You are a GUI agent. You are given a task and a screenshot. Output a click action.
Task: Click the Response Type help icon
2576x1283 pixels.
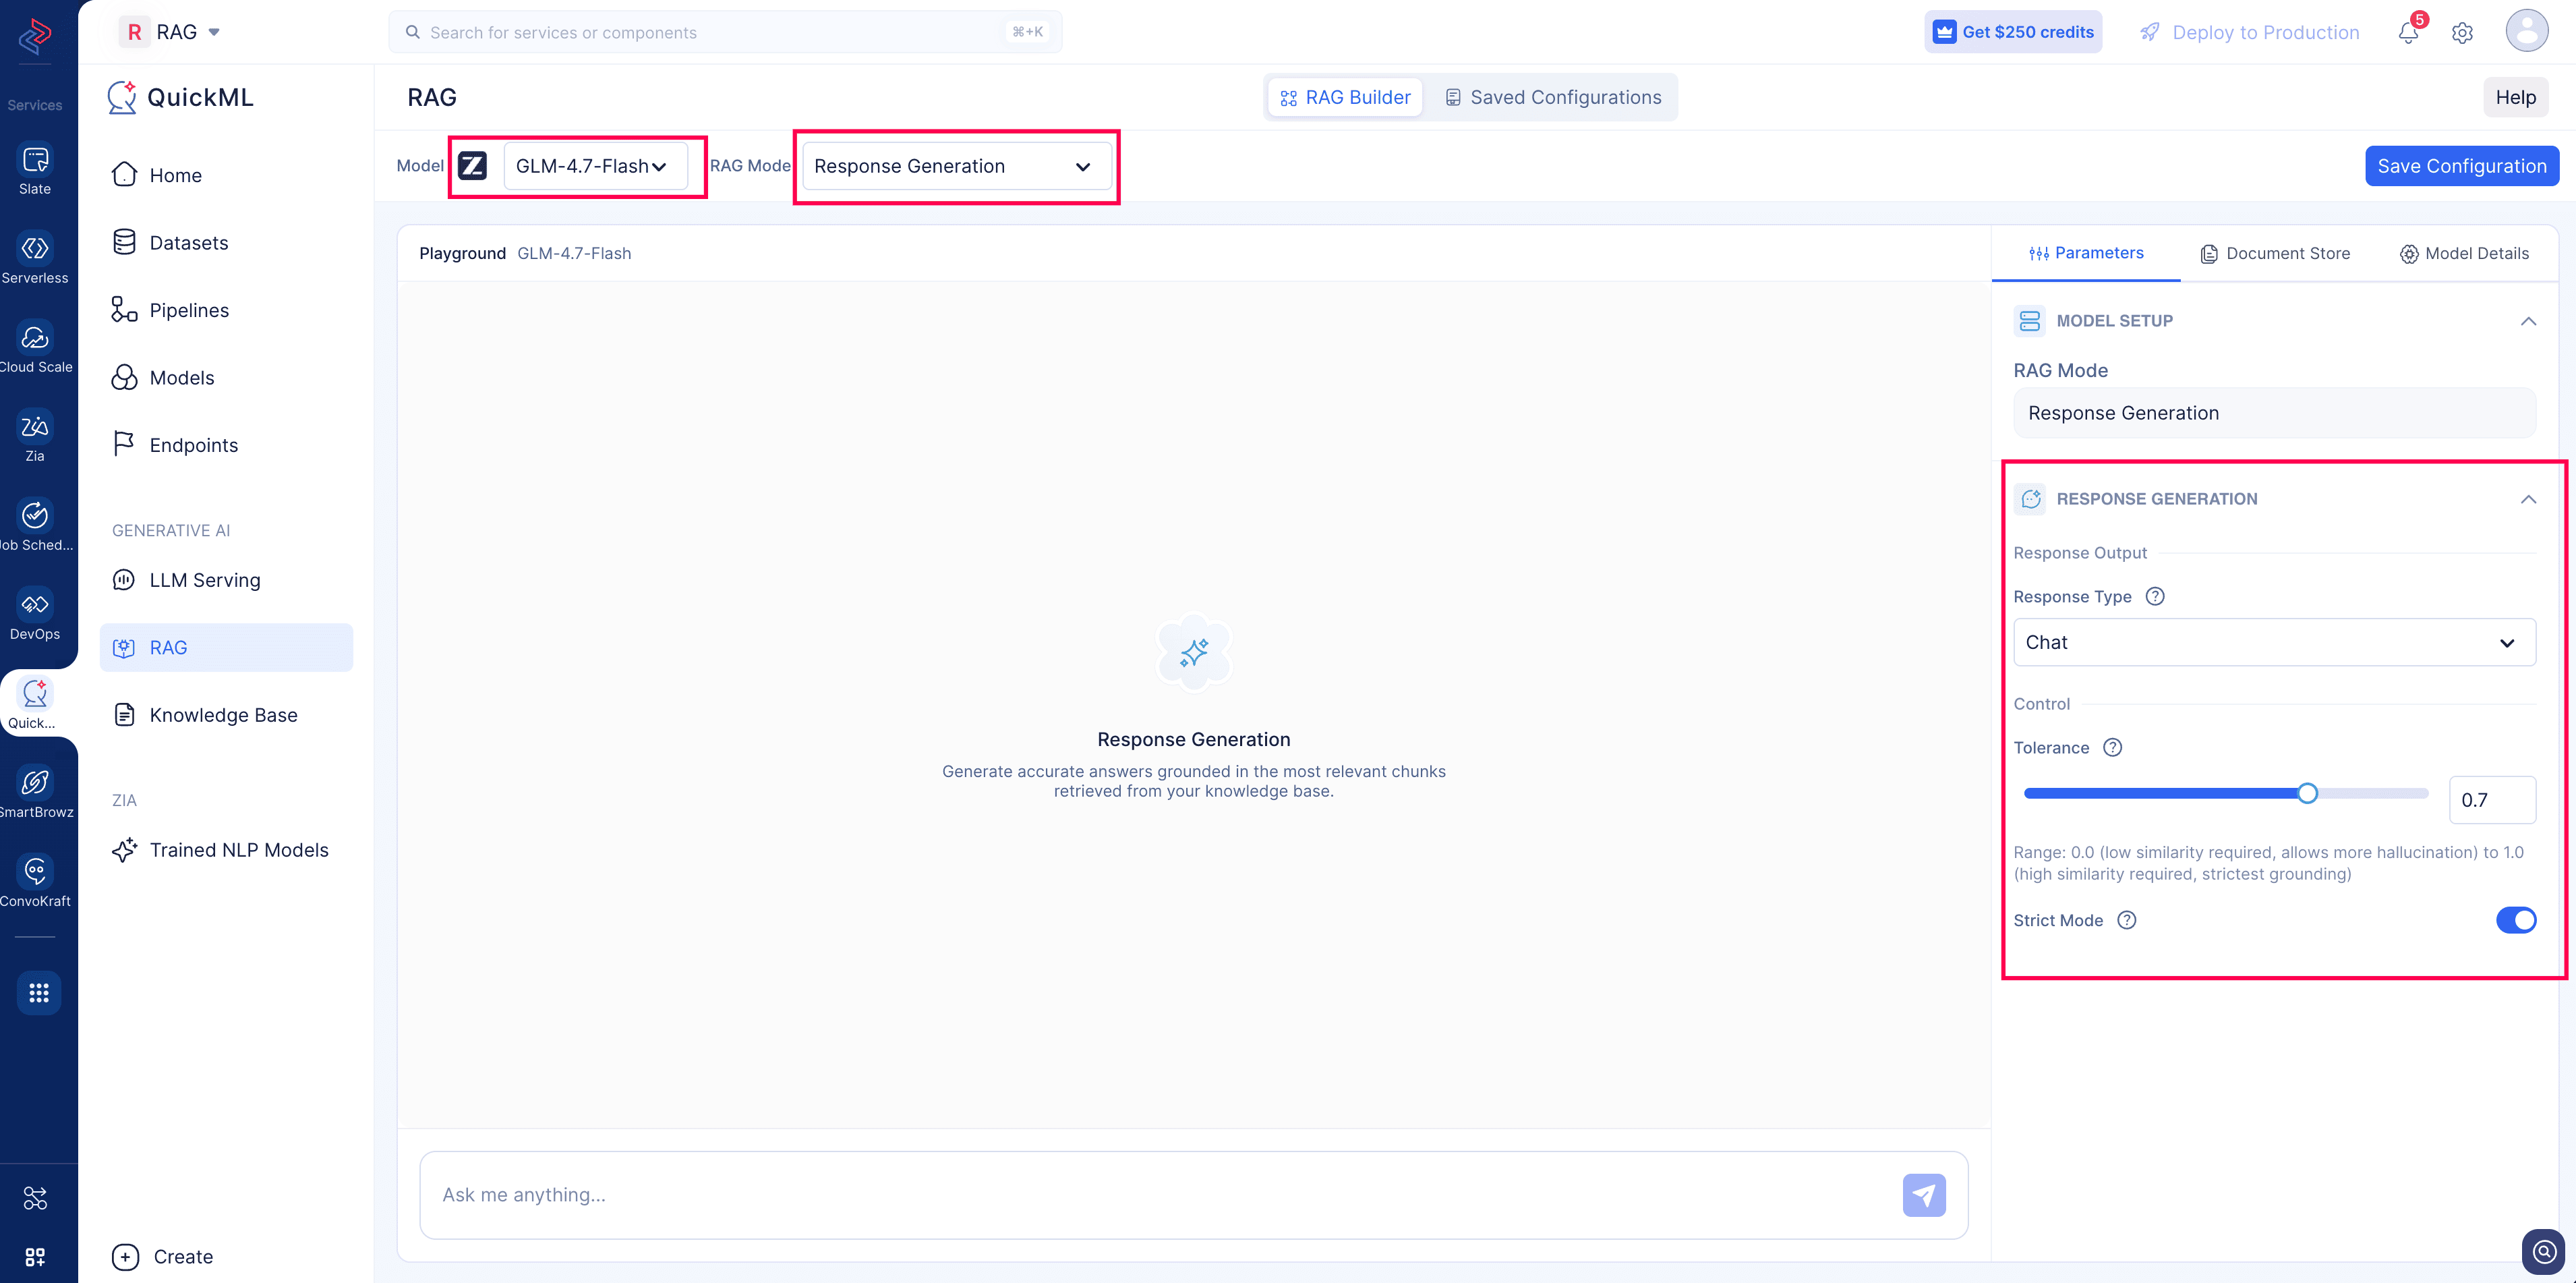coord(2155,596)
